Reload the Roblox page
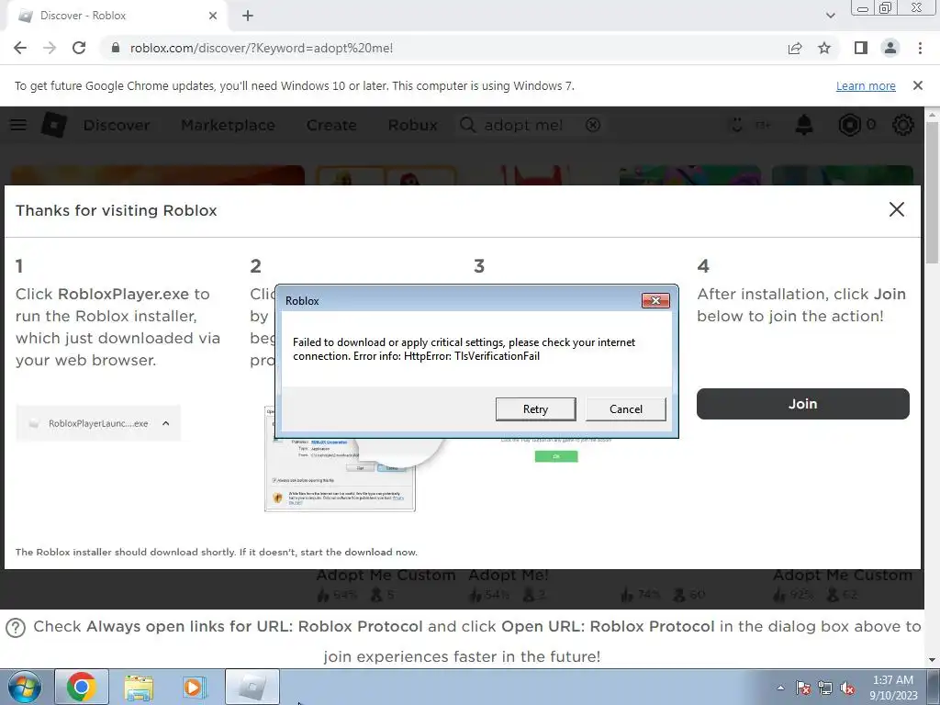940x705 pixels. 79,48
